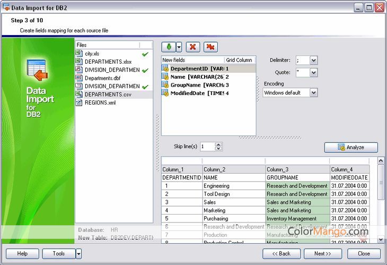Click the DepartmentID field icon
This screenshot has width=387, height=265.
pos(165,68)
